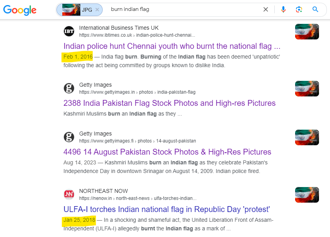This screenshot has height=237, width=330.
Task: Click the NORTHEAST NOW source name
Action: 103,191
